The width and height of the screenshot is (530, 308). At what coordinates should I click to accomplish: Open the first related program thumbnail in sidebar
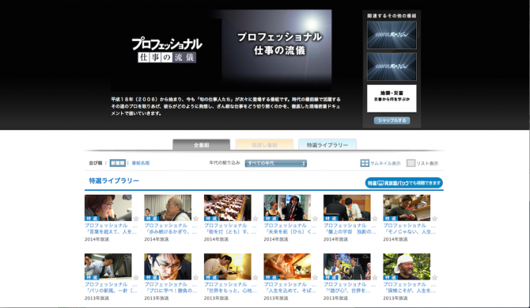coord(392,35)
